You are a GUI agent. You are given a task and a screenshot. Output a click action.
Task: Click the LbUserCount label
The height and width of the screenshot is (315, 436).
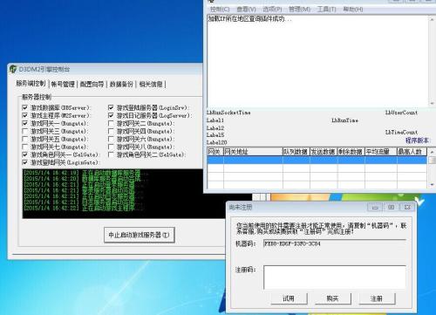point(401,113)
